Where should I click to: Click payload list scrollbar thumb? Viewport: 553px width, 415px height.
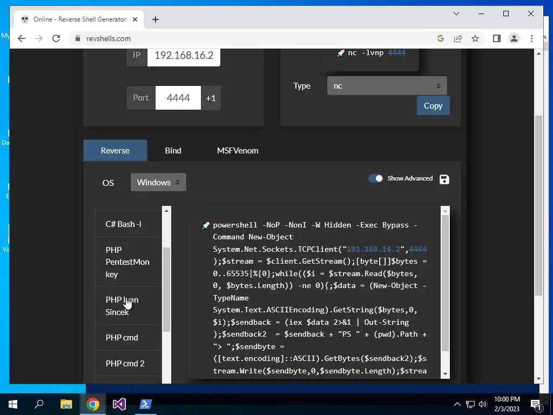click(x=166, y=290)
